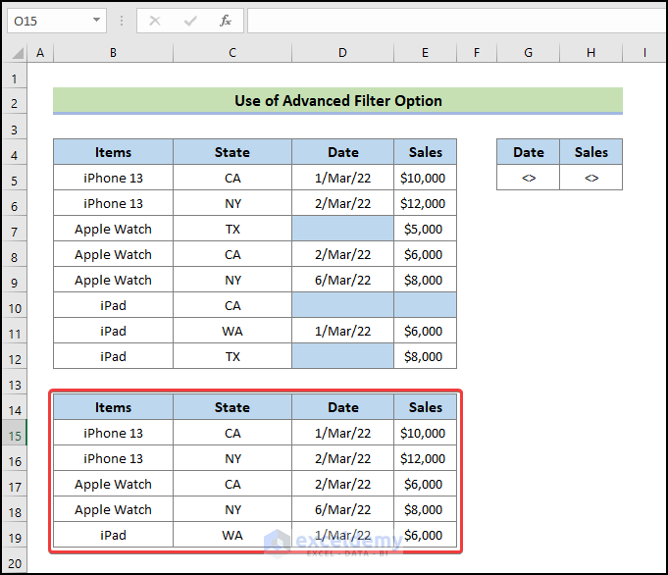Select column G header
Image resolution: width=668 pixels, height=575 pixels.
pyautogui.click(x=529, y=53)
